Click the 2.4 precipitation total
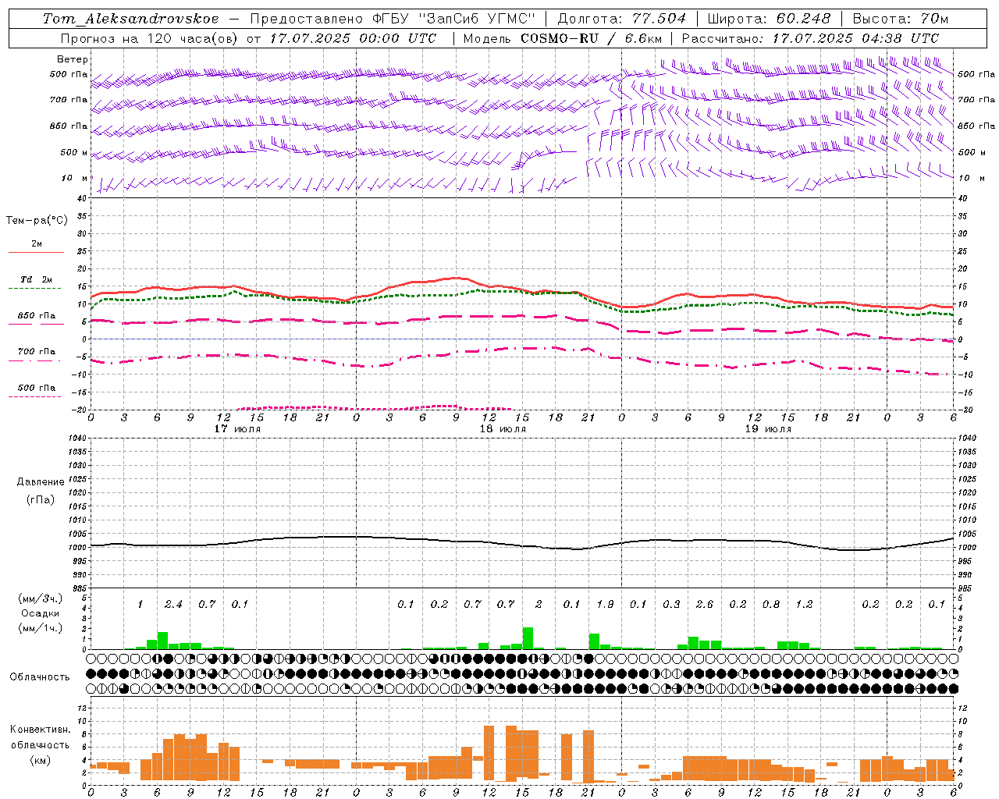The image size is (999, 799). 173,604
